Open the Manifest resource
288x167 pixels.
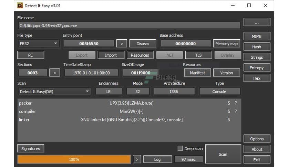tap(197, 73)
